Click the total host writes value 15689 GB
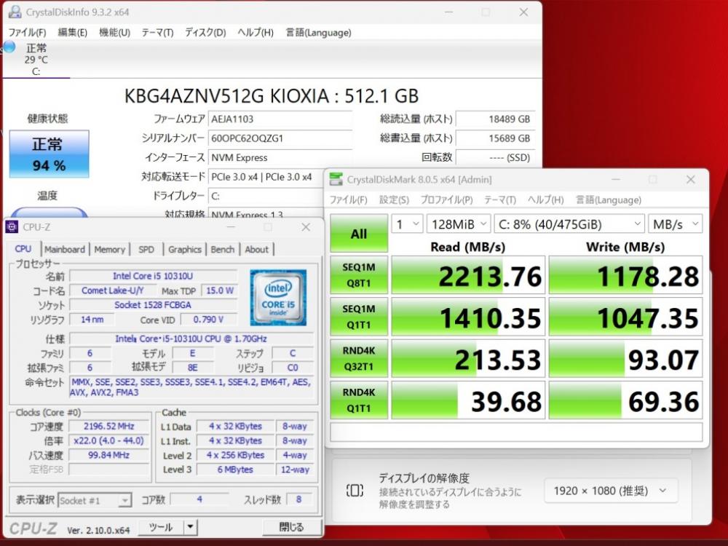 coord(495,138)
